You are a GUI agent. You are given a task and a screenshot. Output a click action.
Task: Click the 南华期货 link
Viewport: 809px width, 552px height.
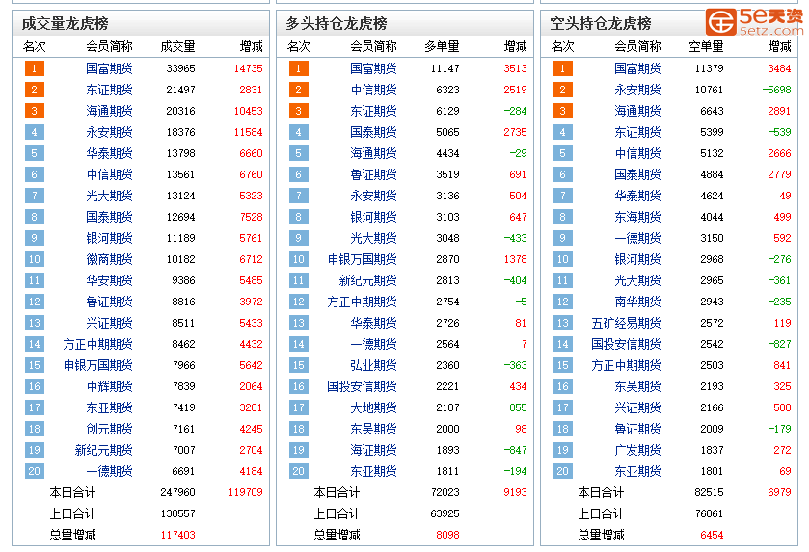point(637,302)
